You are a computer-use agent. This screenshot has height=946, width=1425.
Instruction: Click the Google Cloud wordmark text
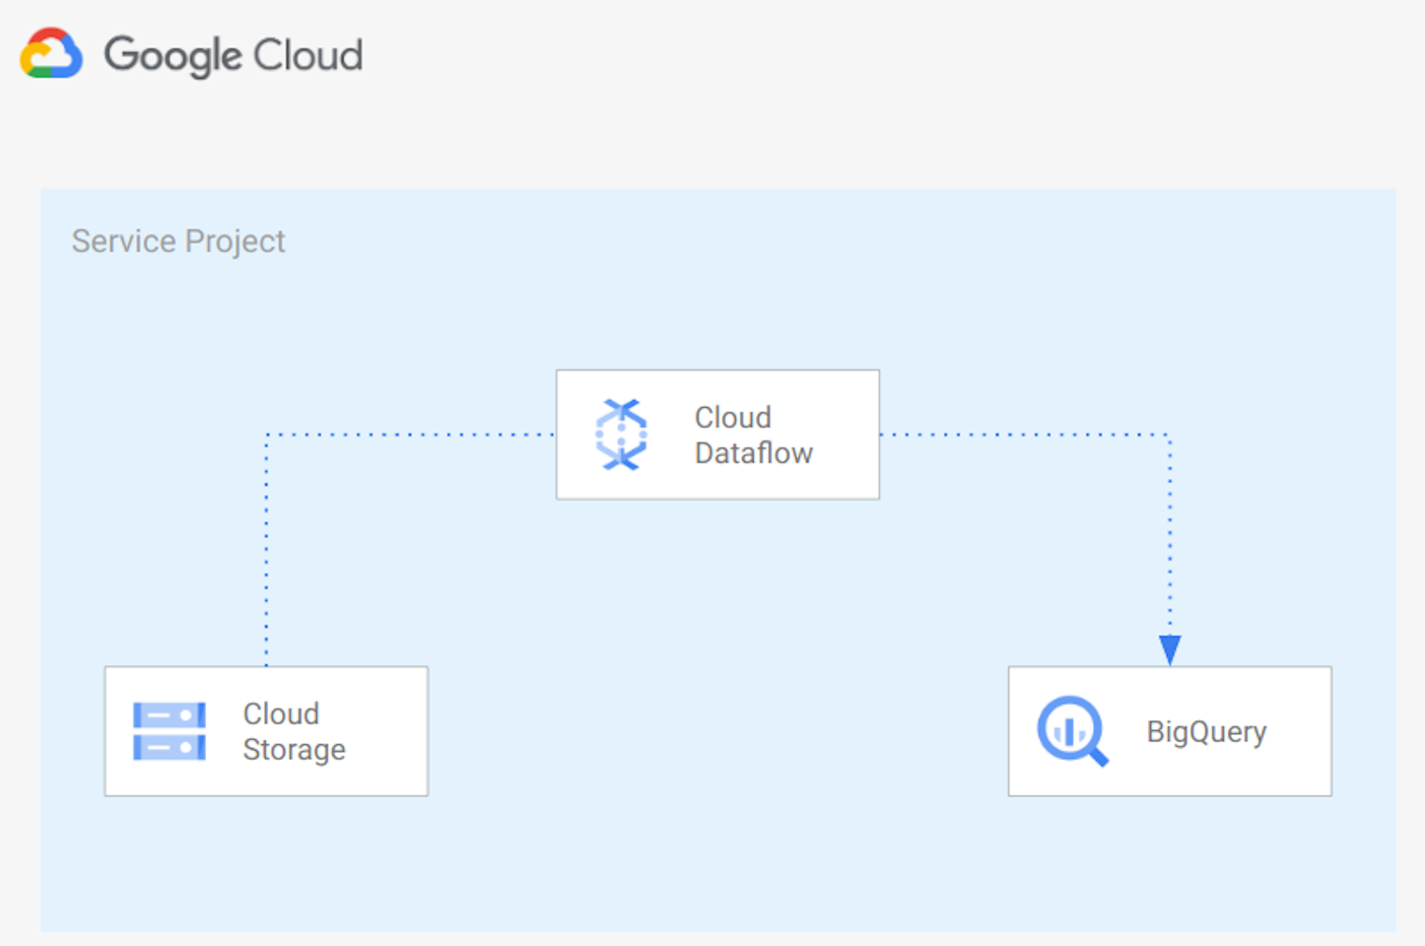(x=234, y=55)
